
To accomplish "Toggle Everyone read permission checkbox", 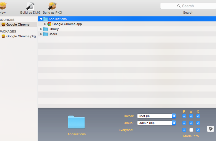I will 184,130.
